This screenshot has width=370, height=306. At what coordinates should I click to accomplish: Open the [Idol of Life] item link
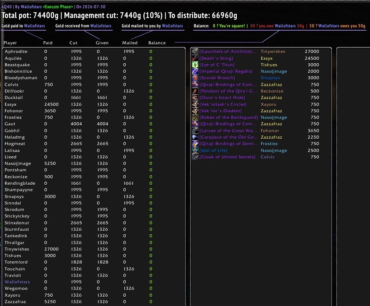pos(213,150)
